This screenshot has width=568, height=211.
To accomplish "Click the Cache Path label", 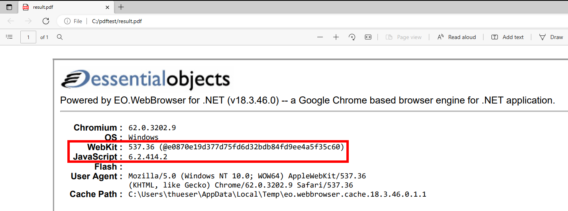I will [x=96, y=194].
